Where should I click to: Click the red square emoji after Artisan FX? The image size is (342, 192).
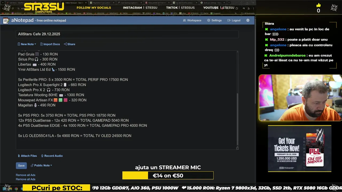point(65,100)
